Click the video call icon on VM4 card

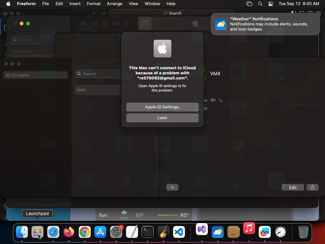point(213,100)
